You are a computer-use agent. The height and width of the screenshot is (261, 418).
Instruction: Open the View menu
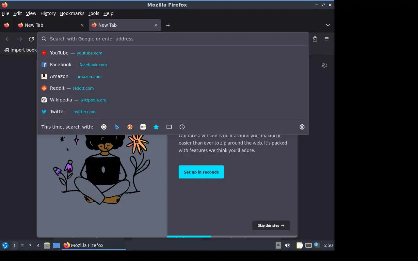(x=31, y=13)
